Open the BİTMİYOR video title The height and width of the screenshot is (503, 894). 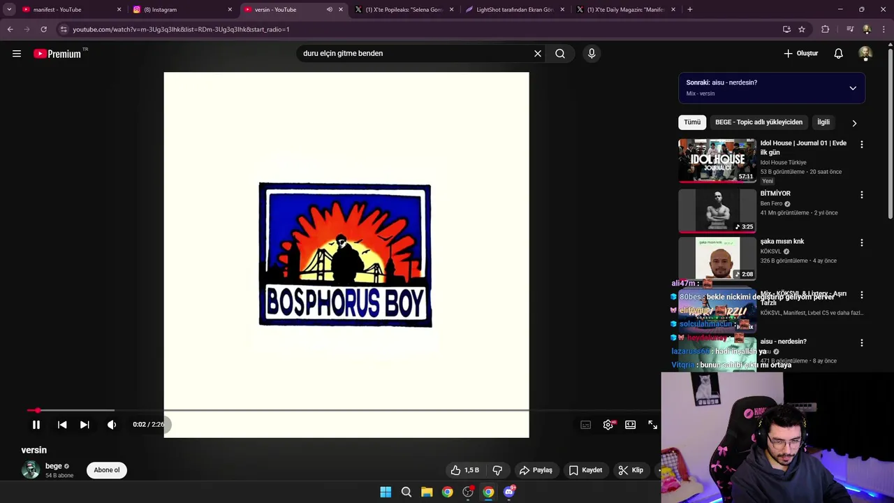[x=775, y=194]
